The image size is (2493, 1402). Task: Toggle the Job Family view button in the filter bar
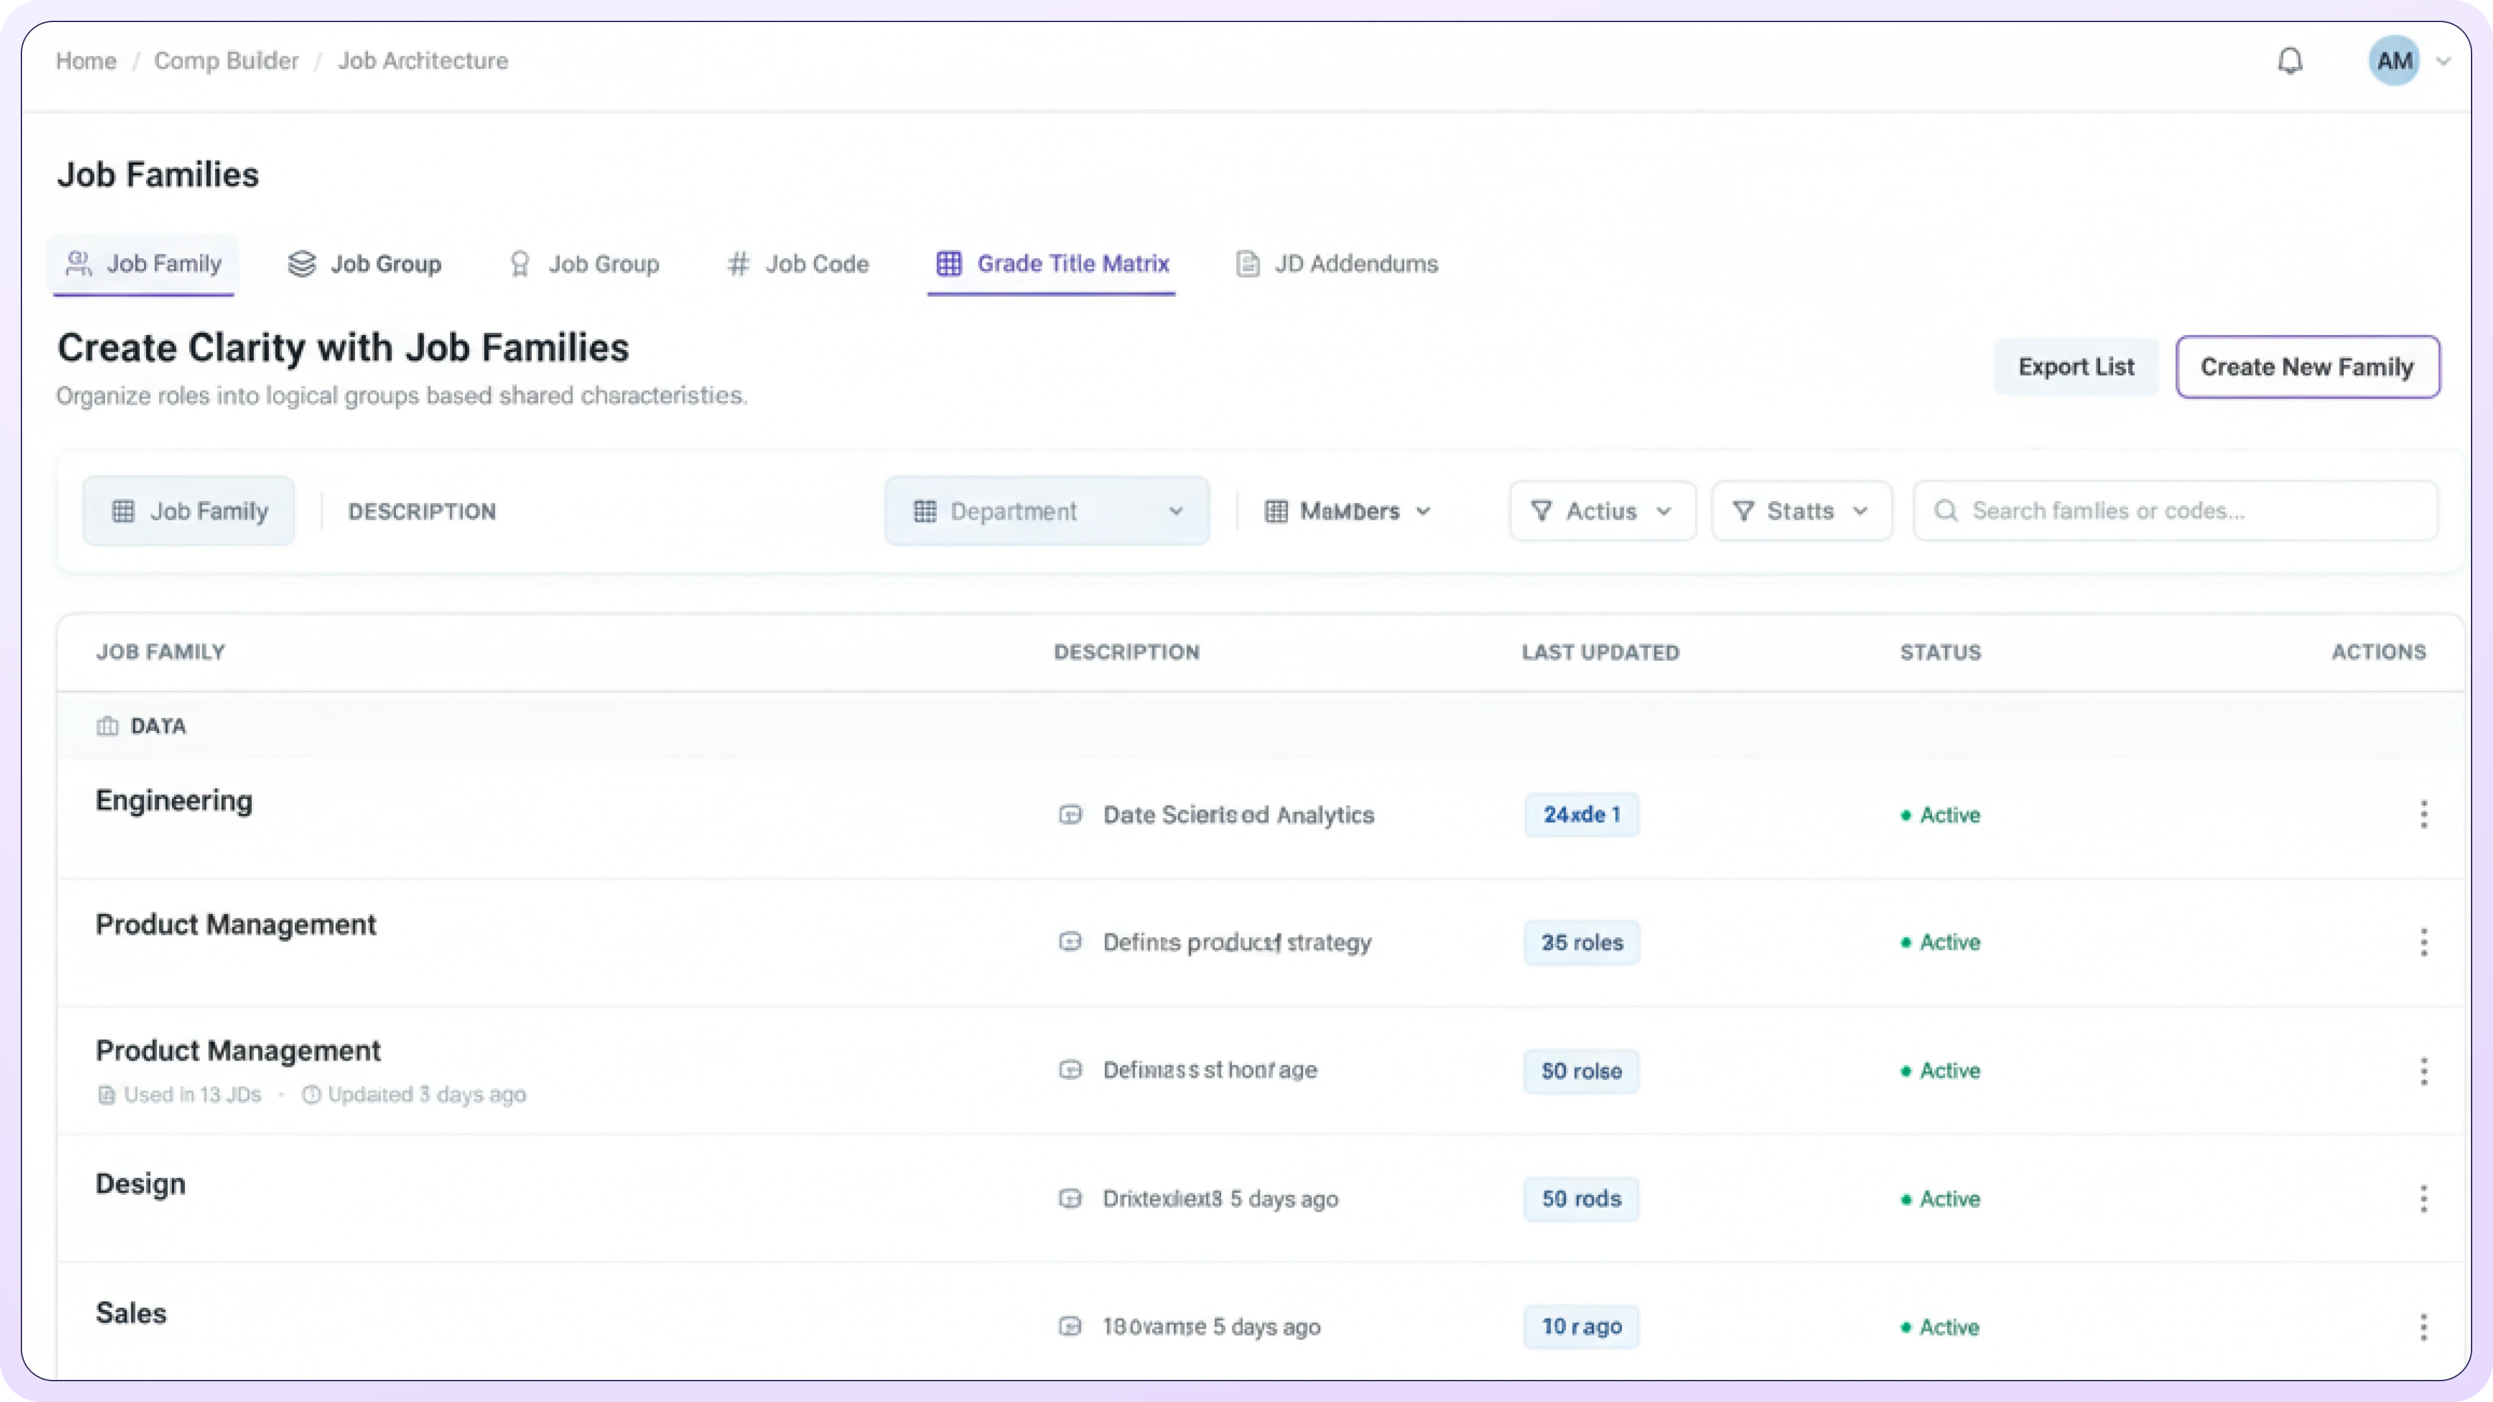pyautogui.click(x=189, y=511)
